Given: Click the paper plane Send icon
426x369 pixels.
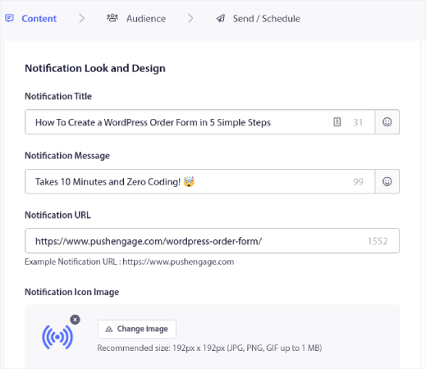Looking at the screenshot, I should 221,18.
